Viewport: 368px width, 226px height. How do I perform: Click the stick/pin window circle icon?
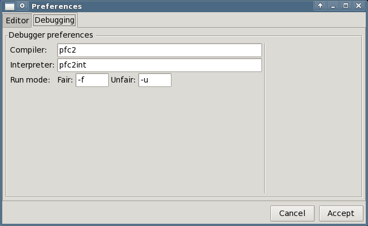[22, 6]
